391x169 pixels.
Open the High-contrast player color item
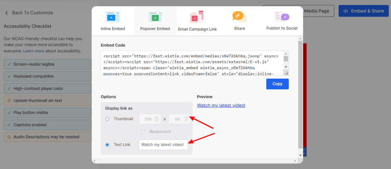click(x=48, y=89)
